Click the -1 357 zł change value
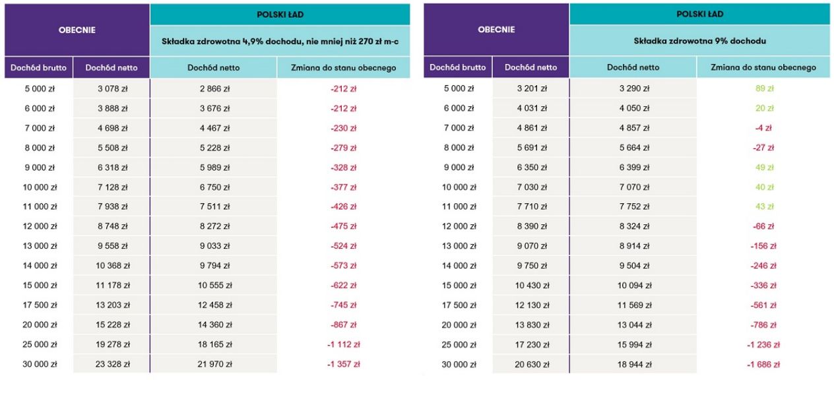Viewport: 834px width, 403px height. [343, 364]
